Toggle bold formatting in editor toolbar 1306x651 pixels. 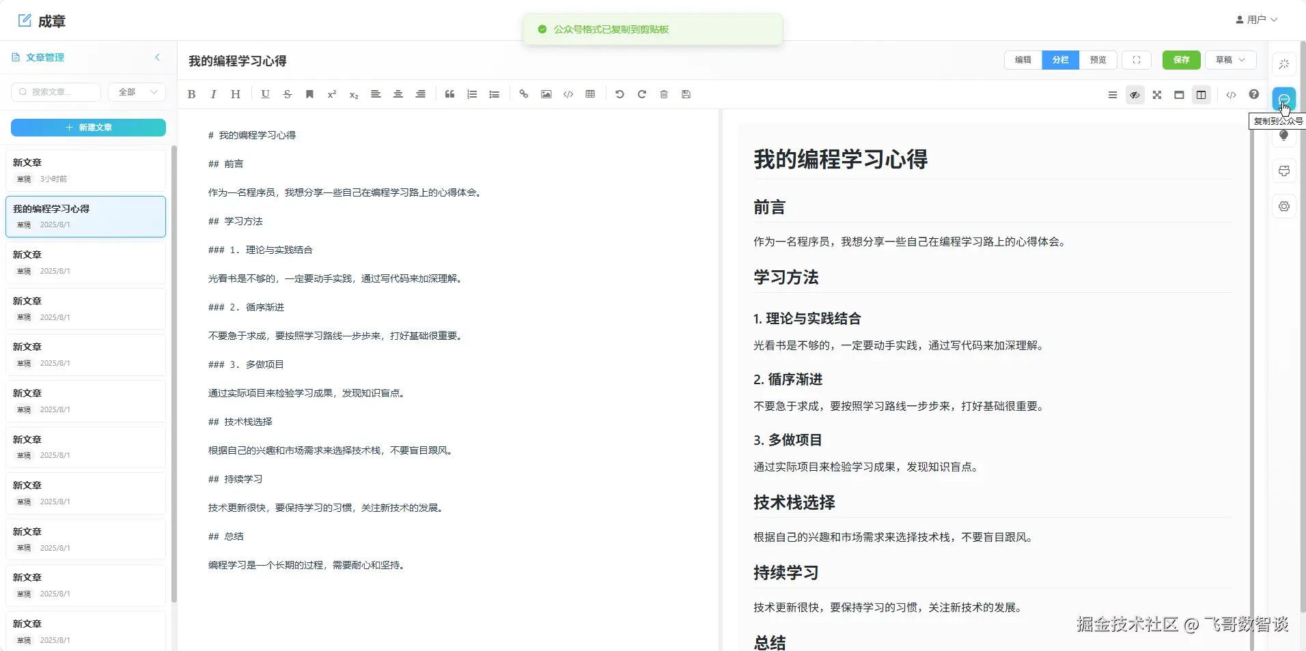pos(191,94)
